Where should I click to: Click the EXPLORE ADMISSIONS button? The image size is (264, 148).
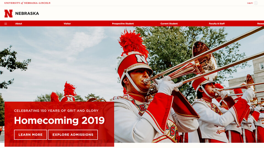tap(73, 135)
